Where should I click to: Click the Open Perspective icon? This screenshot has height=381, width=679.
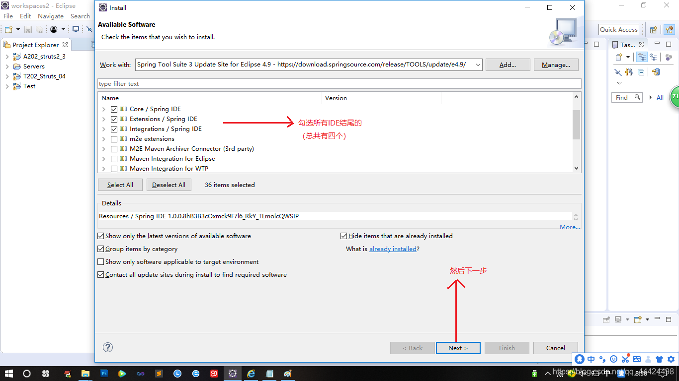654,30
